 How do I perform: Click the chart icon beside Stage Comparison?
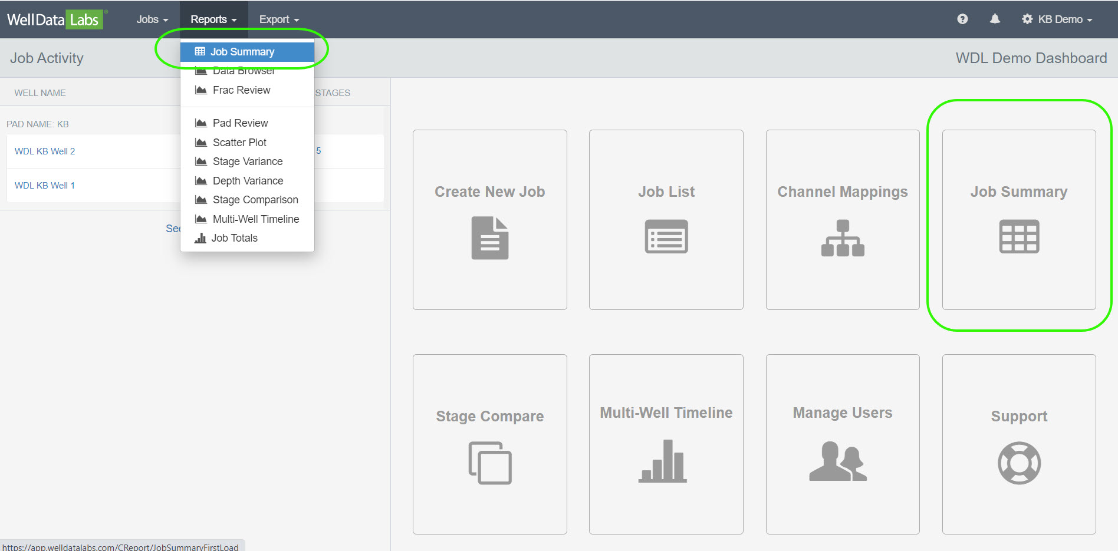201,200
